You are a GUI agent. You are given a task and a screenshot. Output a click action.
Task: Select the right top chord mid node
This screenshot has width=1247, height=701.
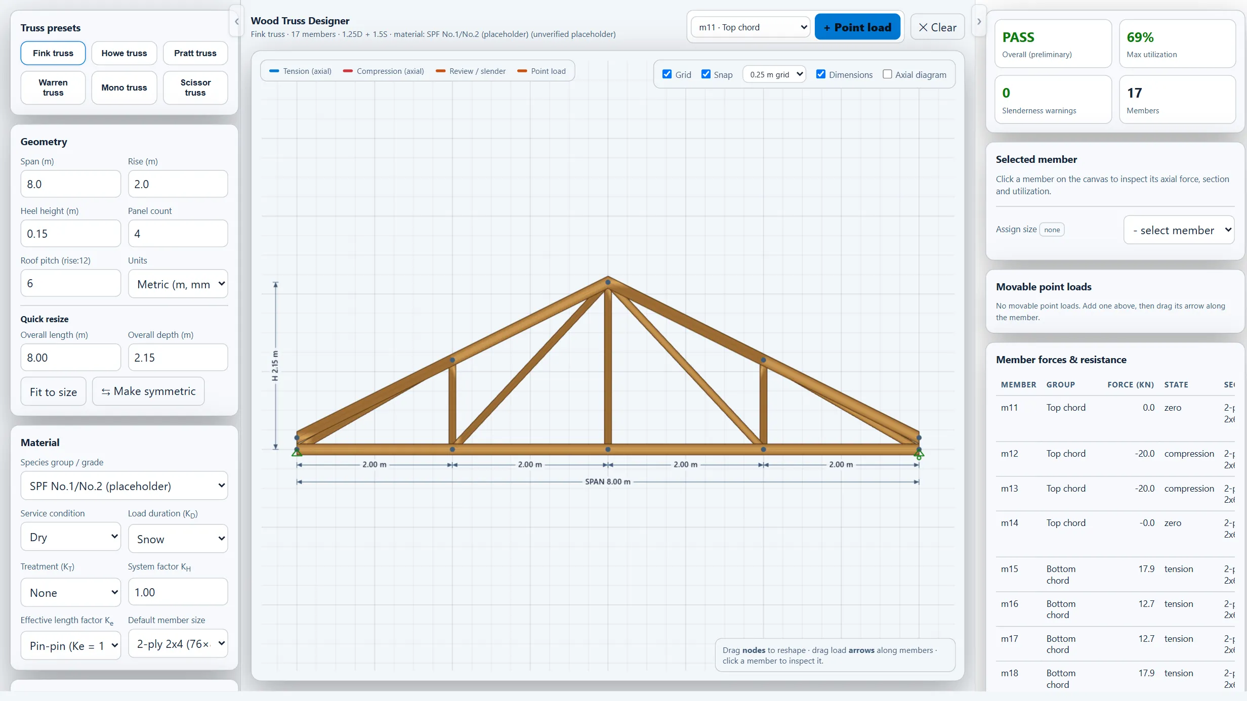pos(763,360)
